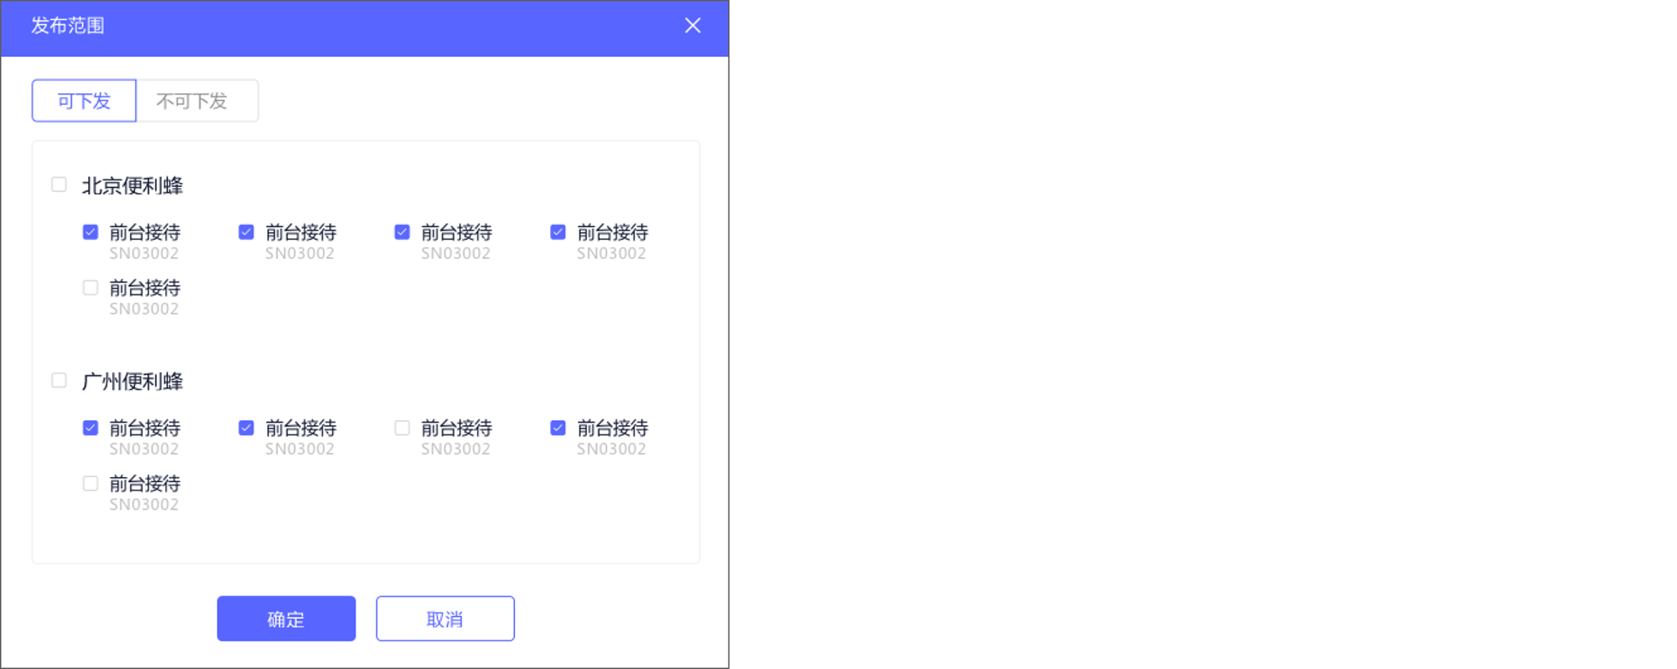
Task: Select the 北京便利蜂 group label
Action: pos(132,185)
